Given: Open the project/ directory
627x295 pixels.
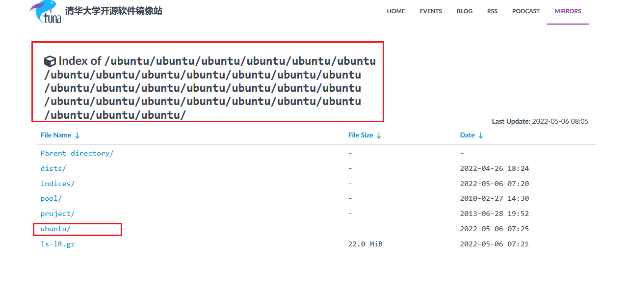Looking at the screenshot, I should (57, 214).
